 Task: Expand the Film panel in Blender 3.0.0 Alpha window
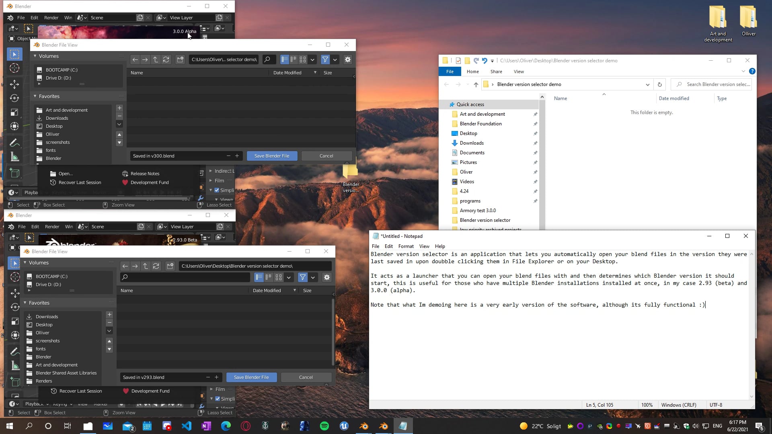pyautogui.click(x=211, y=181)
